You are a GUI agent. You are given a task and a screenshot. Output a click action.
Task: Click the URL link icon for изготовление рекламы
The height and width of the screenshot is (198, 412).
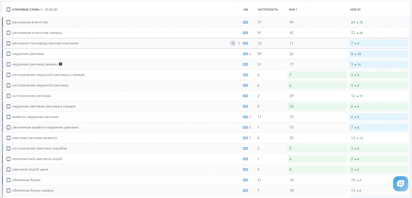[245, 96]
